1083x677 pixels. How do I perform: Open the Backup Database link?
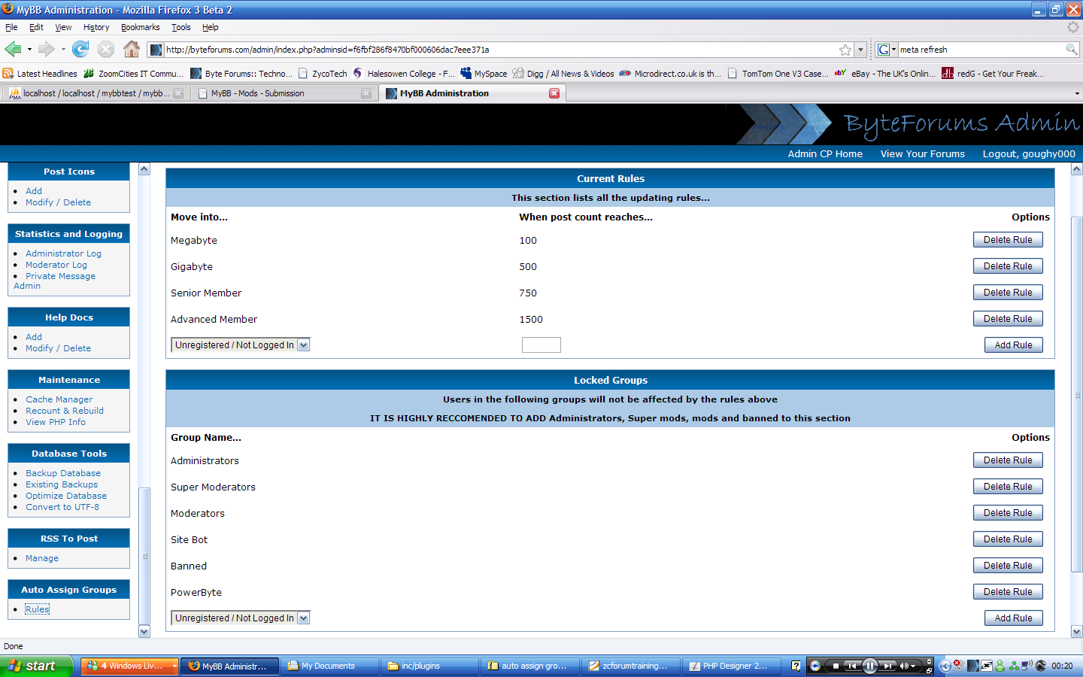pos(63,473)
